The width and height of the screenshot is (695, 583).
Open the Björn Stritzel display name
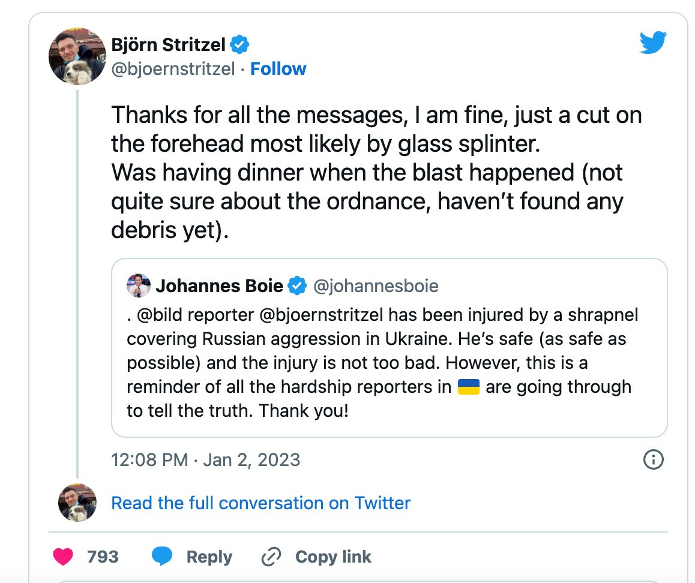click(169, 45)
